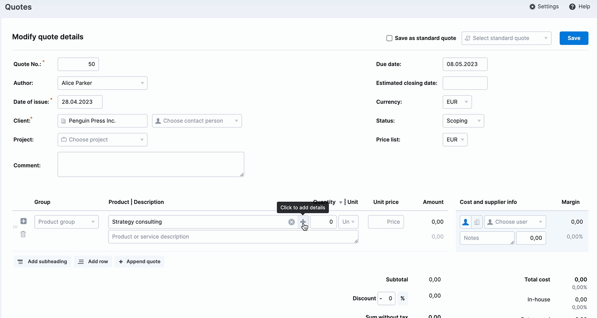Click the Client field Penguin Press Inc.
The height and width of the screenshot is (318, 597).
coord(103,121)
